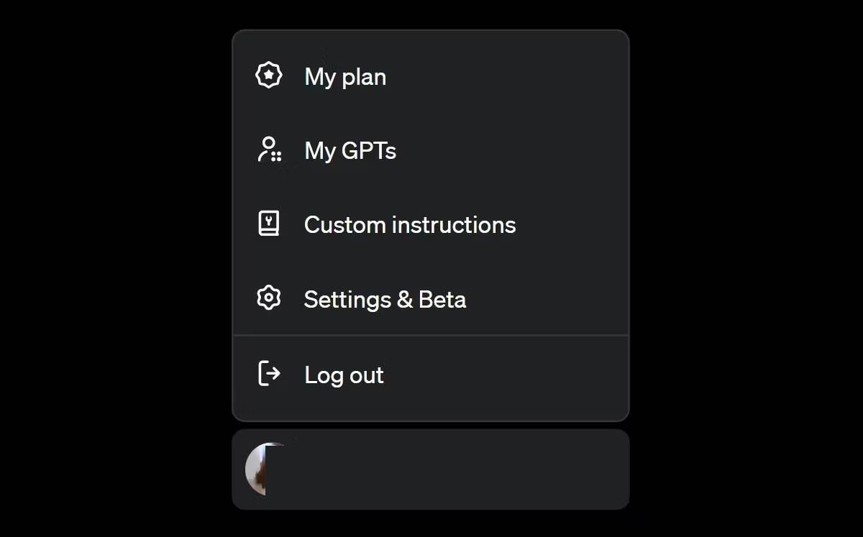Viewport: 863px width, 537px height.
Task: Click the word "instructions" in the menu
Action: pos(454,225)
